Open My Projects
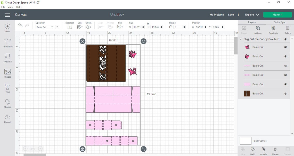Viewport: 294px width, 156px height. [x=216, y=15]
